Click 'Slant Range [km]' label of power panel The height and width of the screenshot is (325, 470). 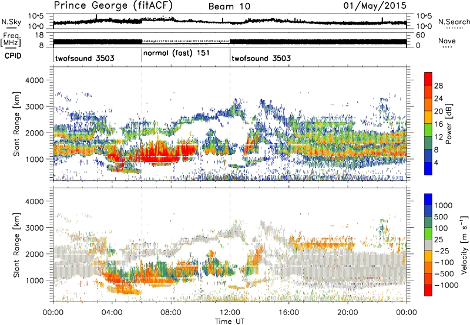[16, 124]
